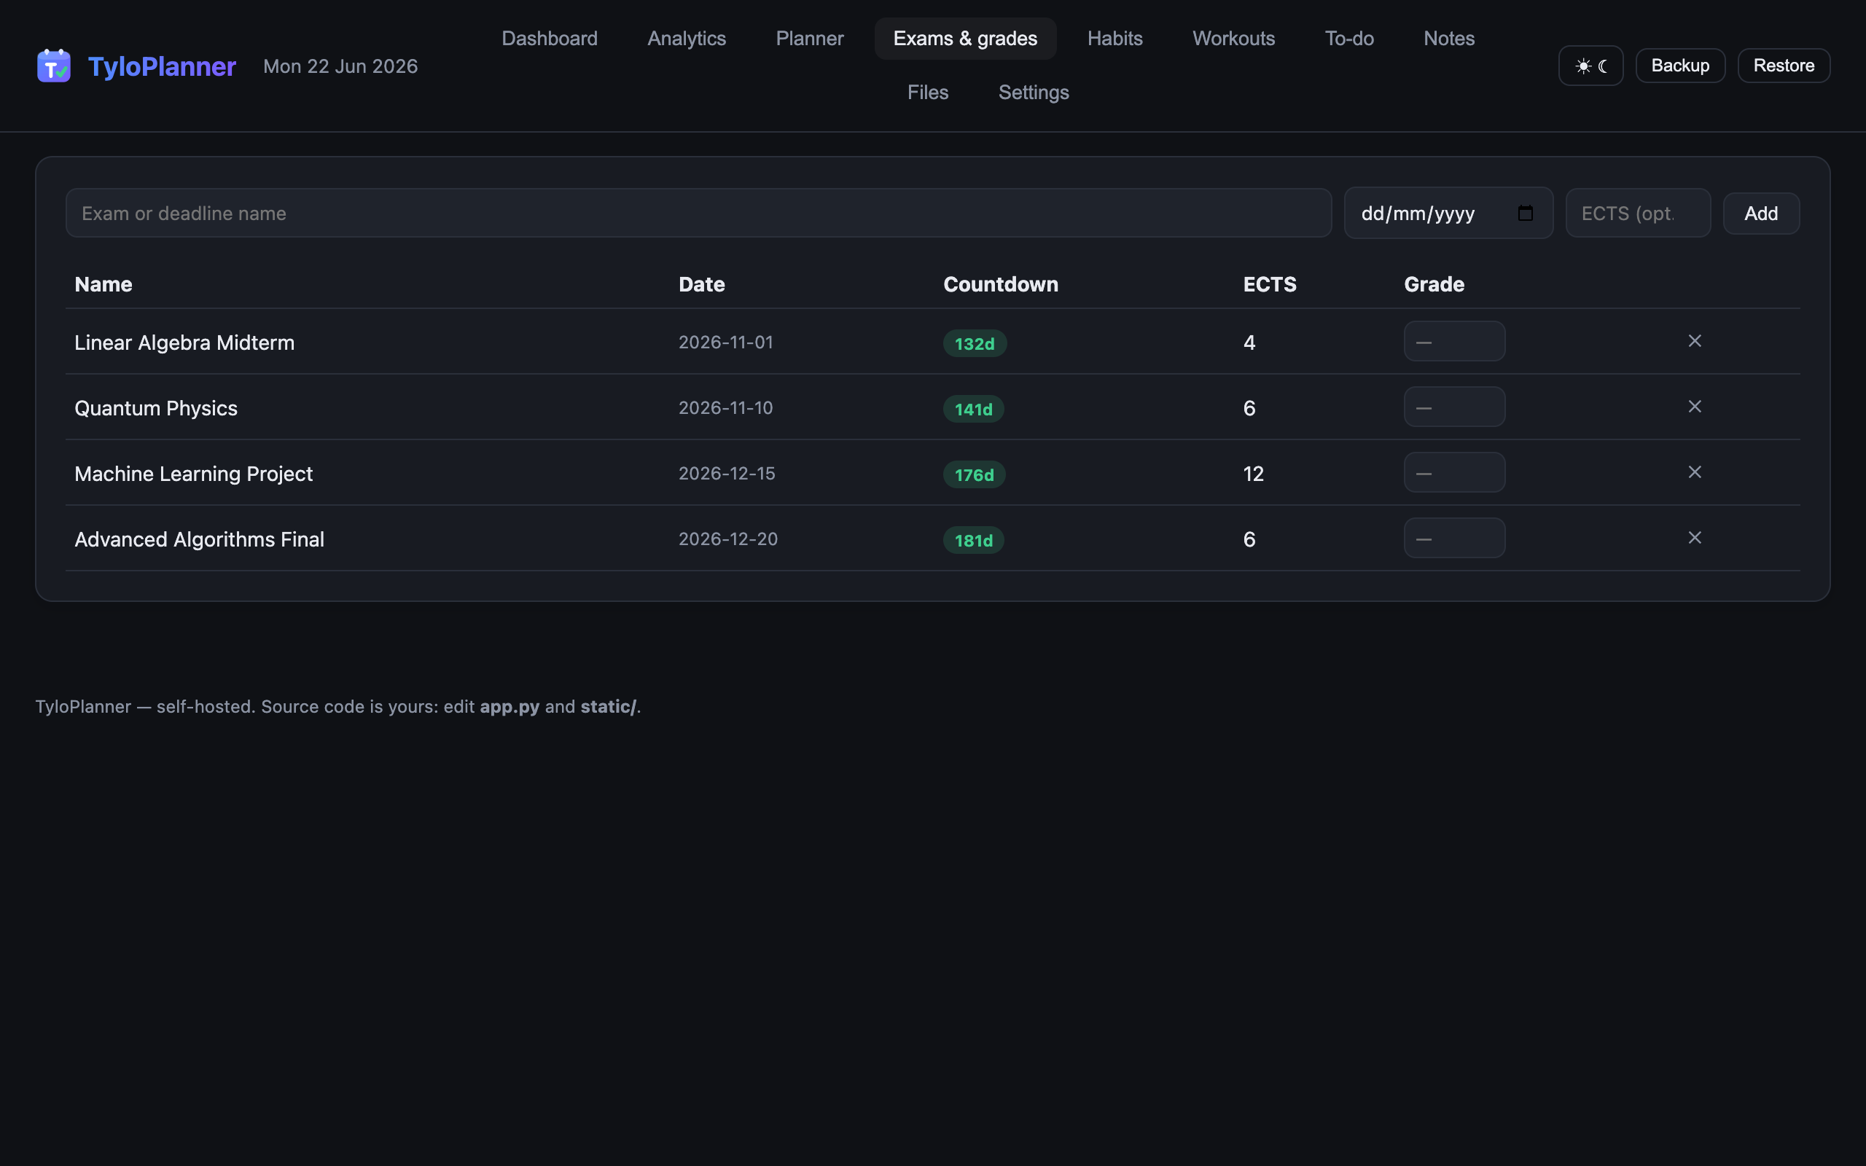The width and height of the screenshot is (1866, 1166).
Task: Click the TyloPlanner calendar logo icon
Action: [x=54, y=66]
